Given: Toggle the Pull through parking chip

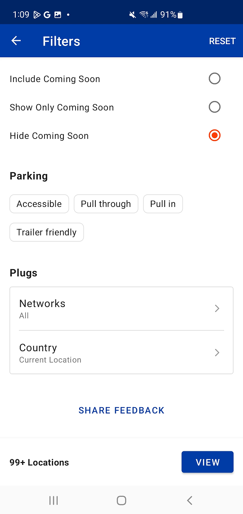Looking at the screenshot, I should click(x=106, y=204).
